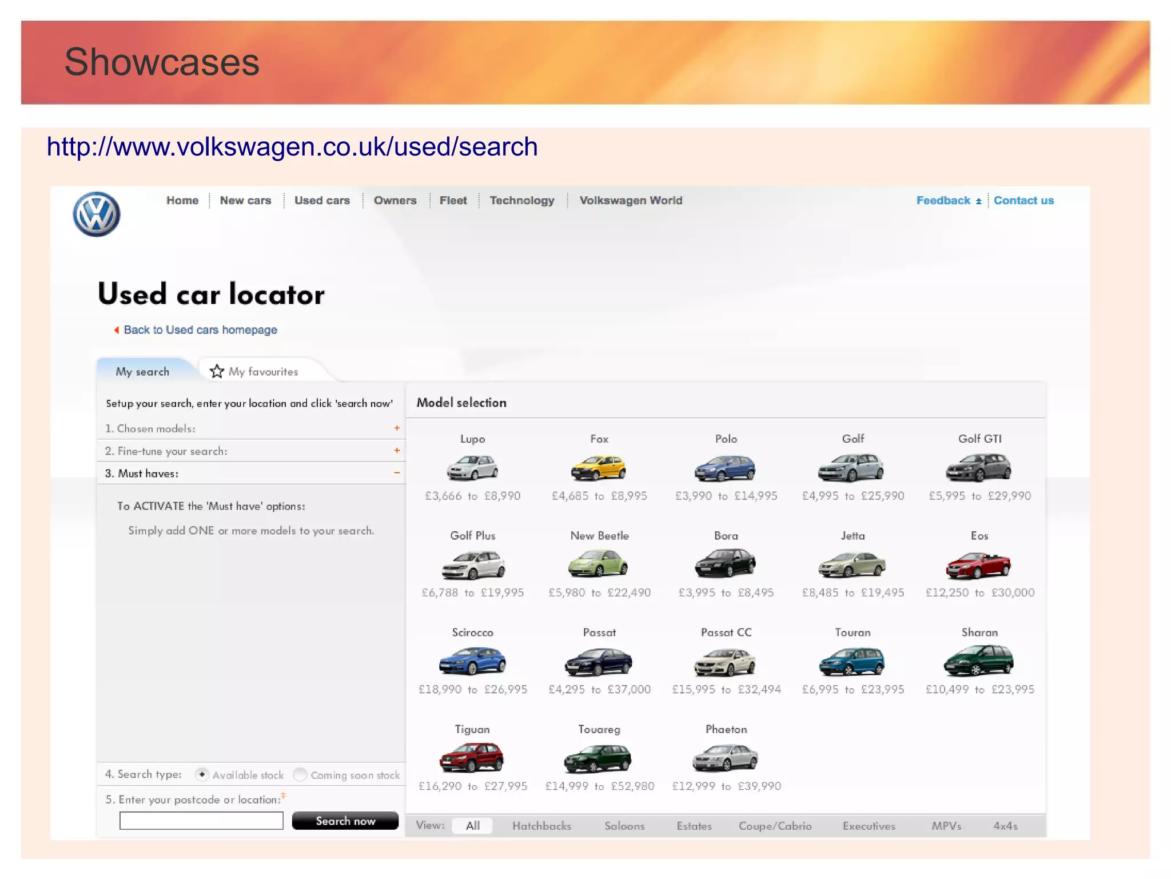Follow Back to Used cars homepage link

click(200, 330)
